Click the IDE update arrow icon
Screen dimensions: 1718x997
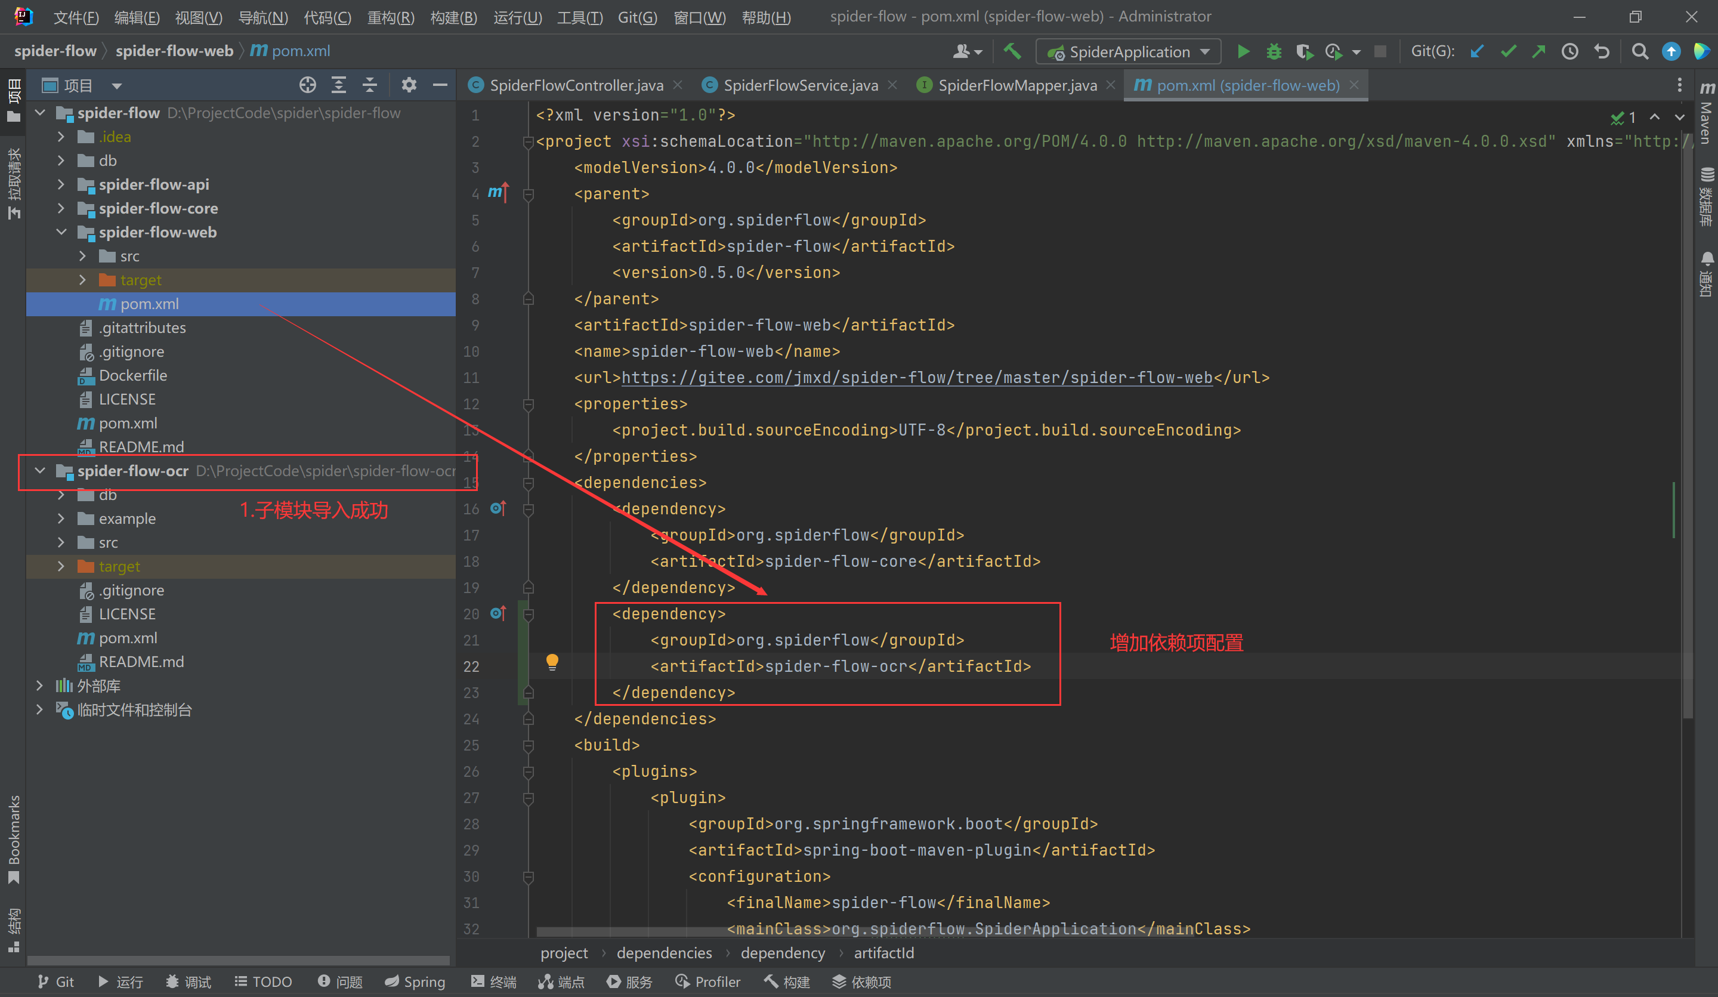coord(1671,52)
